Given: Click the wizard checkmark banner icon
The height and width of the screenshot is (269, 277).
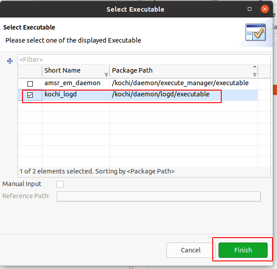Looking at the screenshot, I should [x=255, y=32].
